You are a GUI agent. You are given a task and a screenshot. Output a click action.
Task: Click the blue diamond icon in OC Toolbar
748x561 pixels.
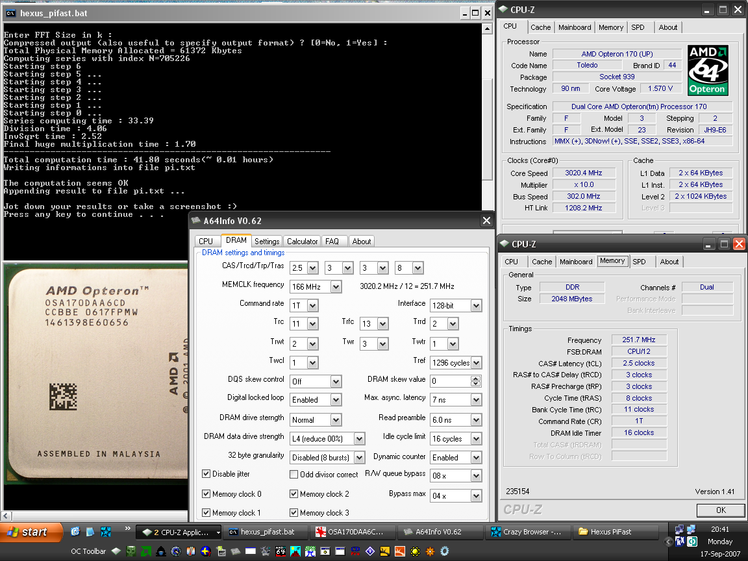370,551
